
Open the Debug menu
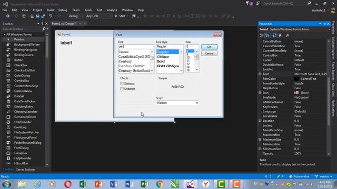coord(63,10)
